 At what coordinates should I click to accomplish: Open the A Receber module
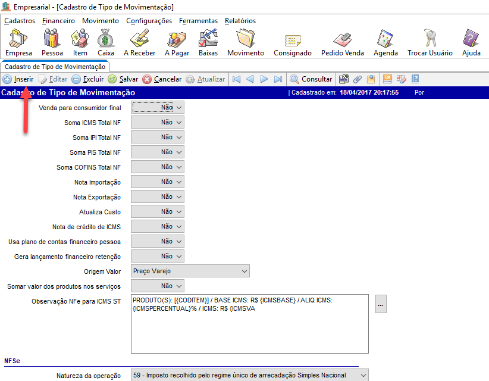[x=139, y=42]
